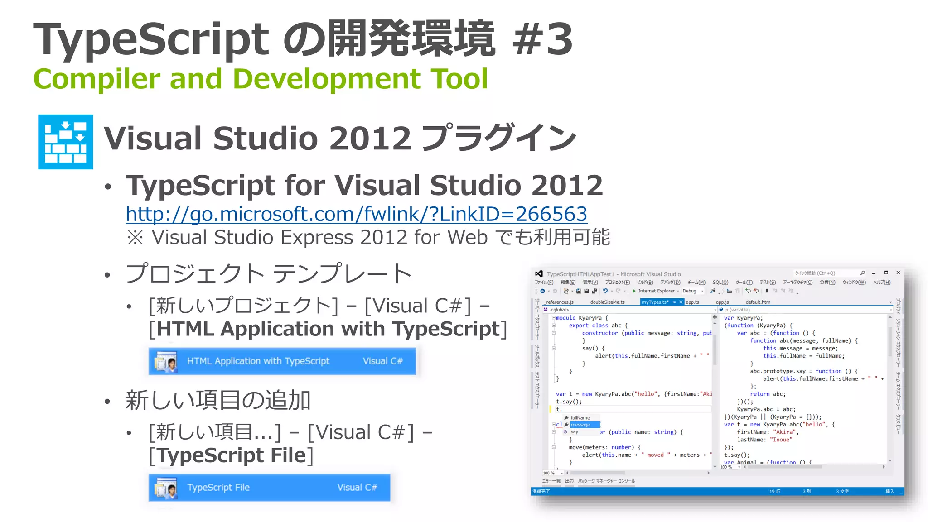Open the アーキテクチャ(C) menu

[x=798, y=282]
